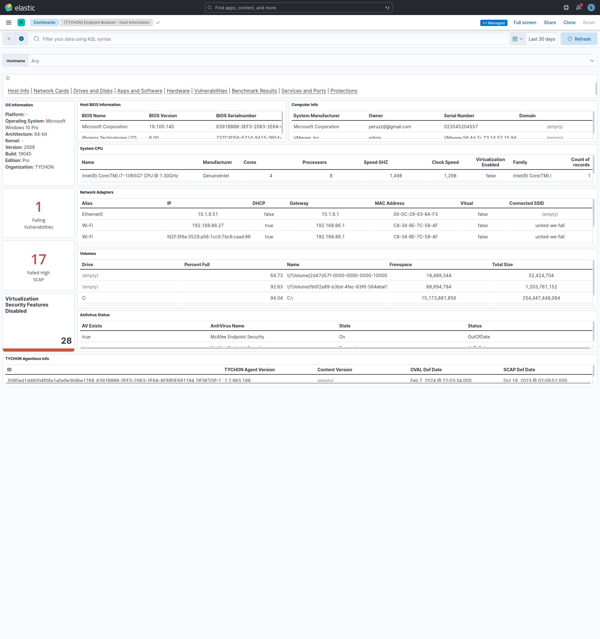Image resolution: width=600 pixels, height=639 pixels.
Task: Sort by Speed GHZ column header
Action: [x=376, y=162]
